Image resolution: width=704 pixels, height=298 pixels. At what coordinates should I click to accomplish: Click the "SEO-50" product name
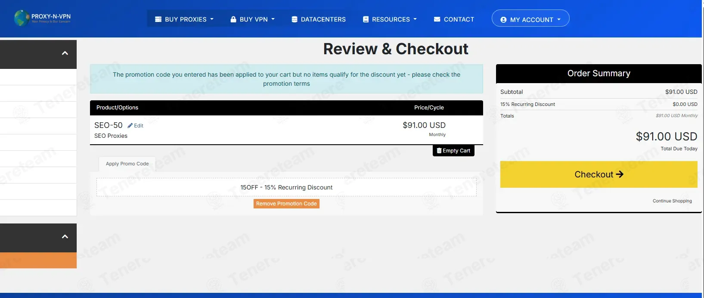coord(109,125)
